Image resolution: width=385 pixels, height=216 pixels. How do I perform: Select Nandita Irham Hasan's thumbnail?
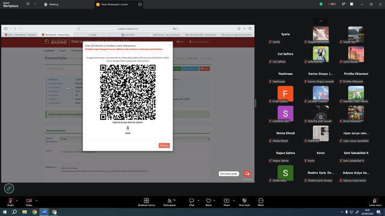point(356,94)
